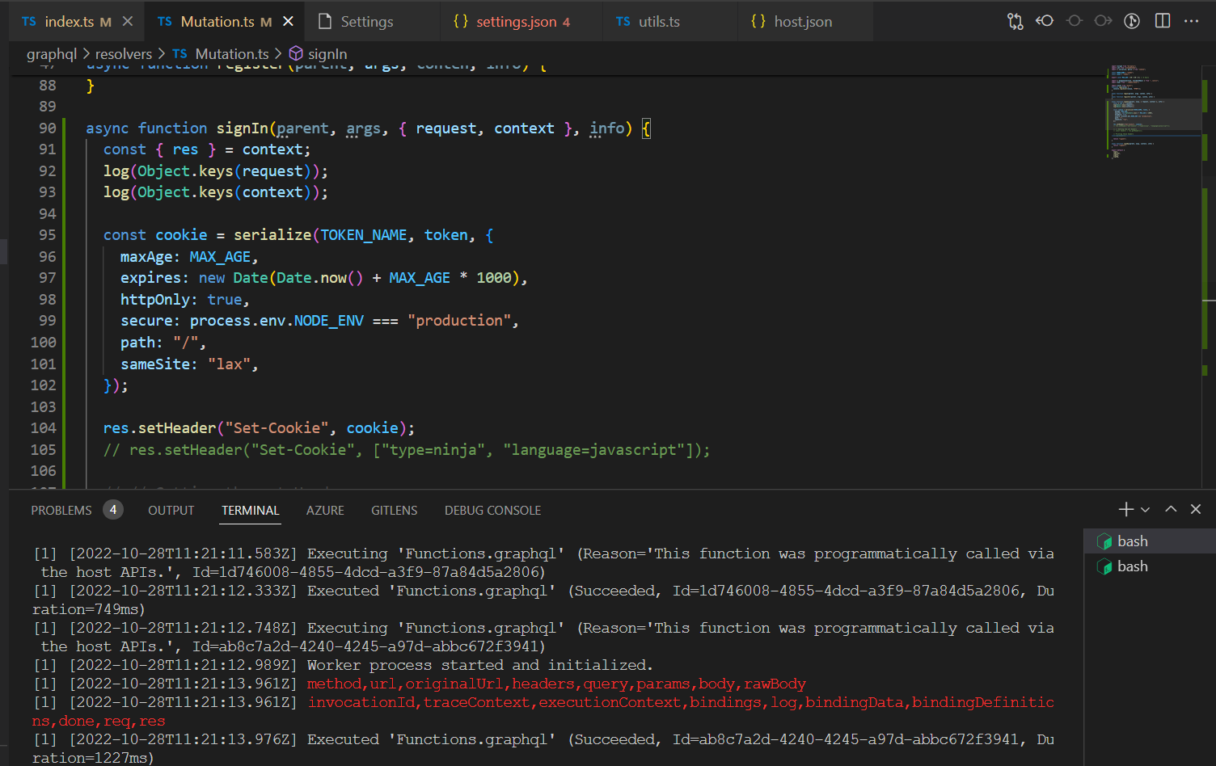Open the editor More Actions ellipsis
1216x766 pixels.
click(1191, 22)
